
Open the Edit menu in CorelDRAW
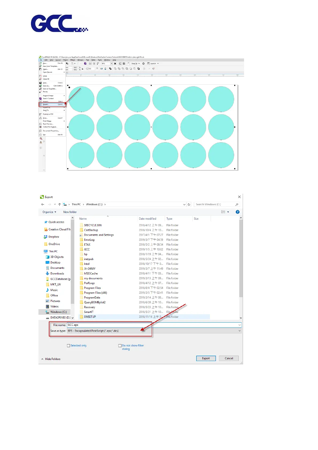tap(46, 60)
